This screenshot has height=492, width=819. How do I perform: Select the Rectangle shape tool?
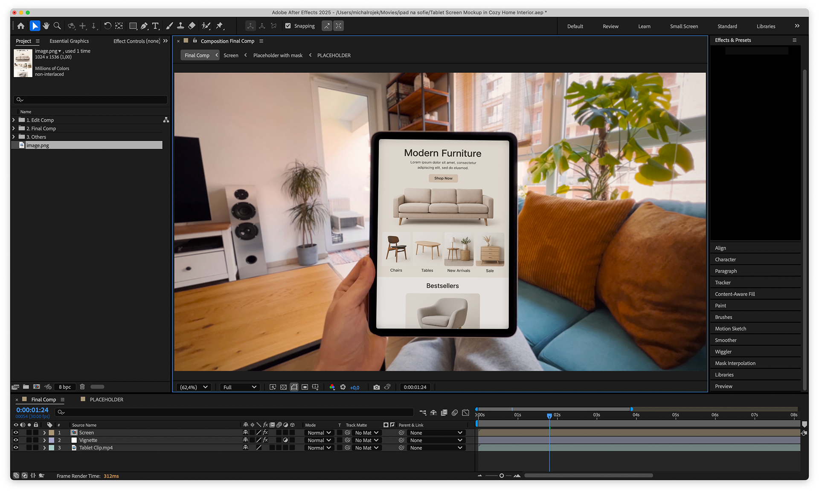[133, 26]
